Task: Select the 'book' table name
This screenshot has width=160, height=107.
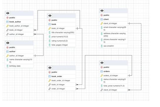Action: tap(54, 24)
